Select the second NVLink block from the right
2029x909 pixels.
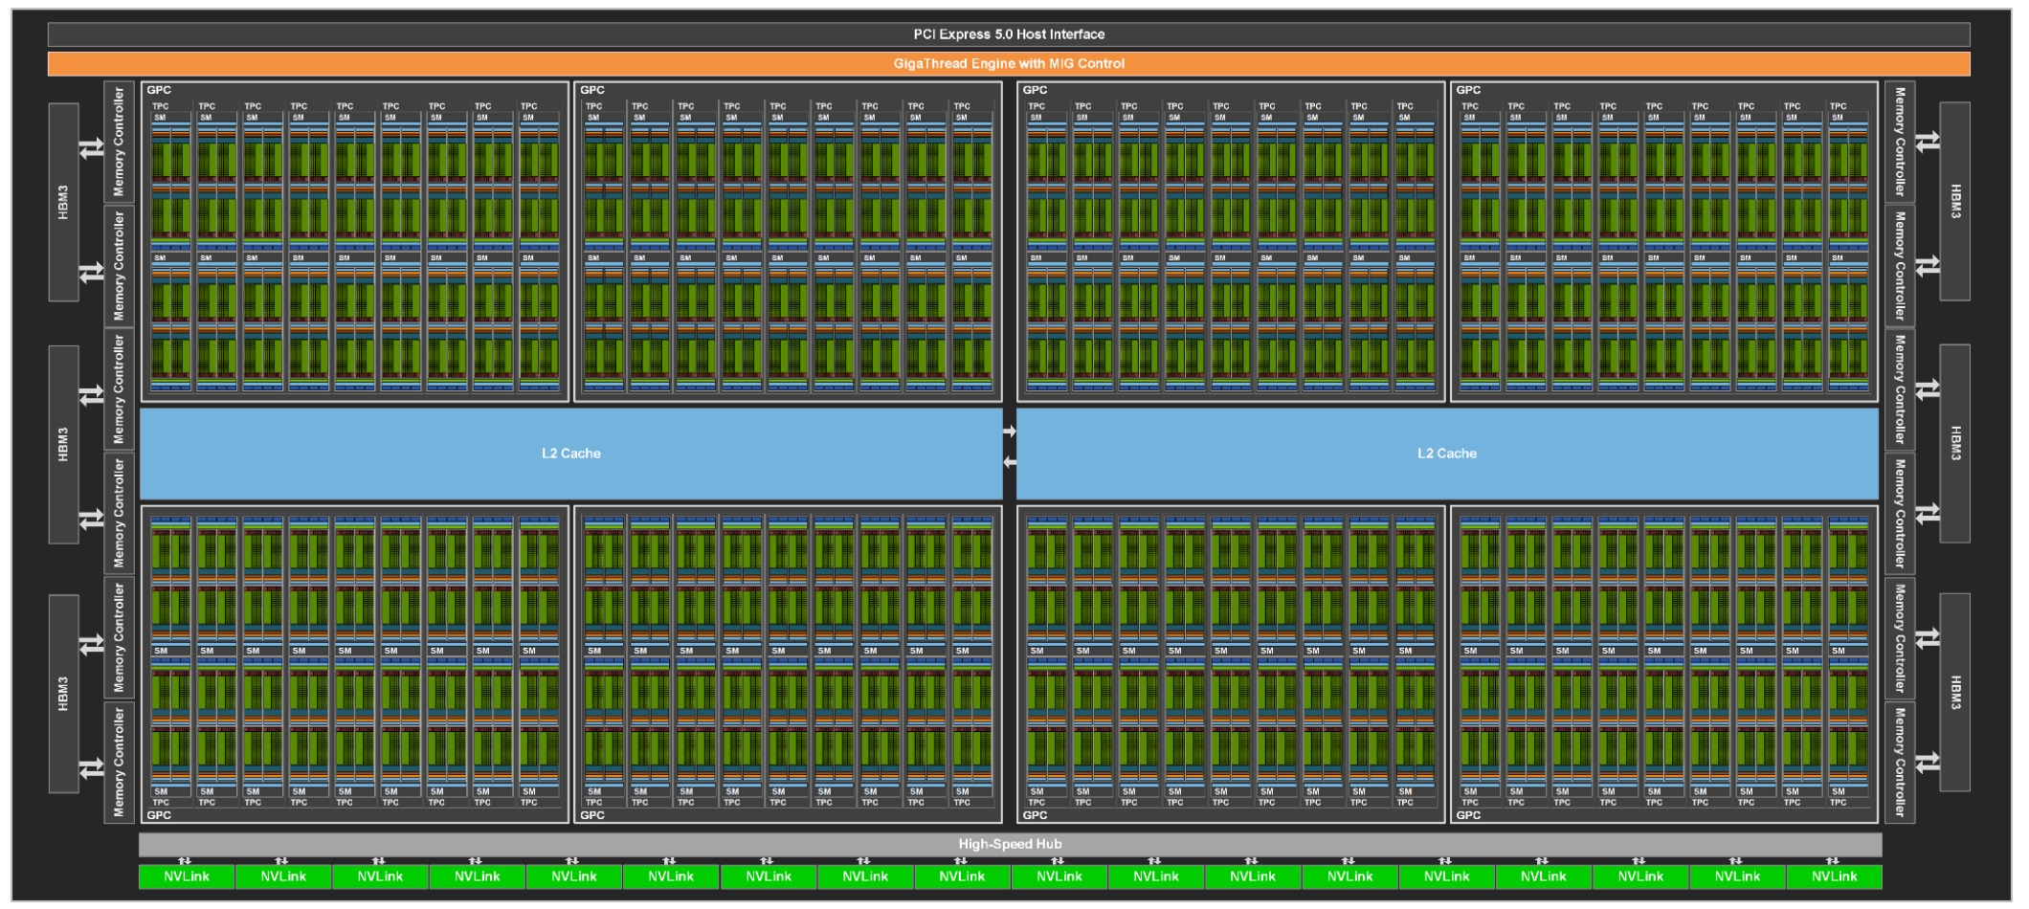point(1737,876)
